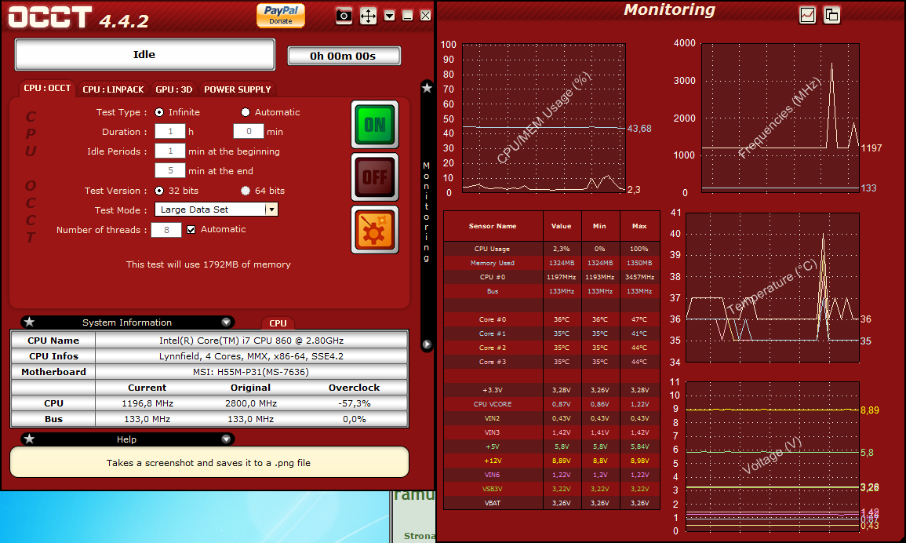Viewport: 906px width, 543px height.
Task: Click the arrow at the Monitoring strip bottom
Action: pos(427,344)
